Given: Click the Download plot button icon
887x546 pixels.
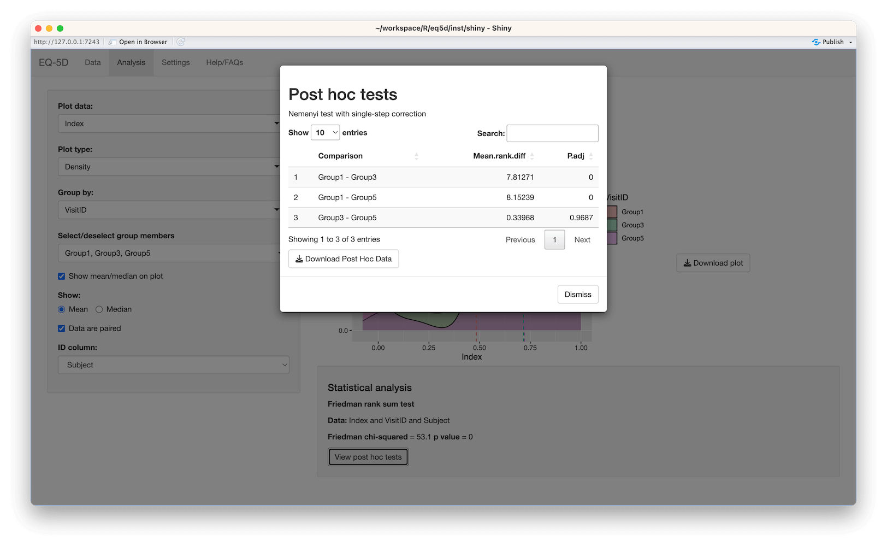Looking at the screenshot, I should click(687, 263).
